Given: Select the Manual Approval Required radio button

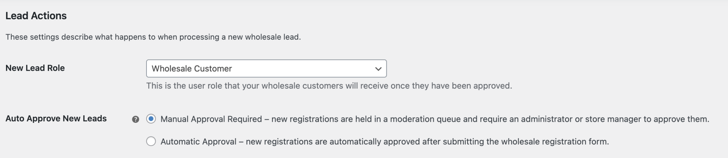Looking at the screenshot, I should tap(151, 119).
